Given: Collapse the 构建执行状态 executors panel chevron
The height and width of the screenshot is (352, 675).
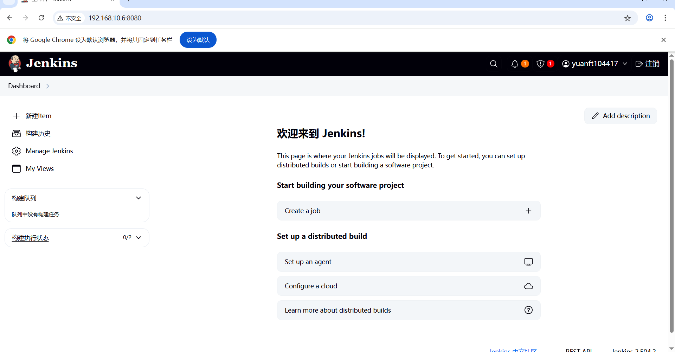Looking at the screenshot, I should (x=139, y=238).
